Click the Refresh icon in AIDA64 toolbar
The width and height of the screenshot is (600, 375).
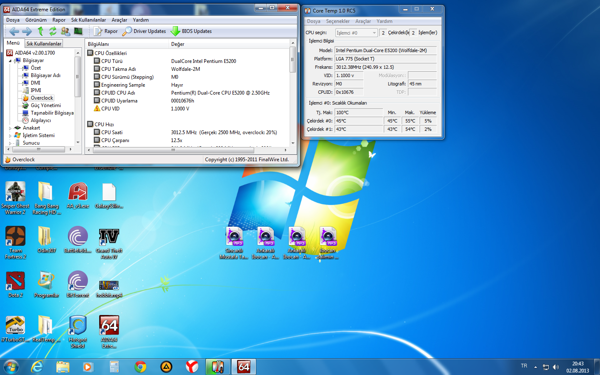point(52,31)
